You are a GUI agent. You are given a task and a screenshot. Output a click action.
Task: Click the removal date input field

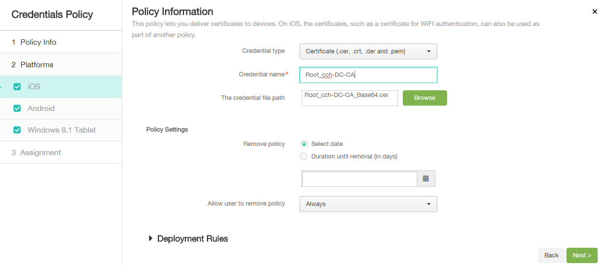coord(359,179)
